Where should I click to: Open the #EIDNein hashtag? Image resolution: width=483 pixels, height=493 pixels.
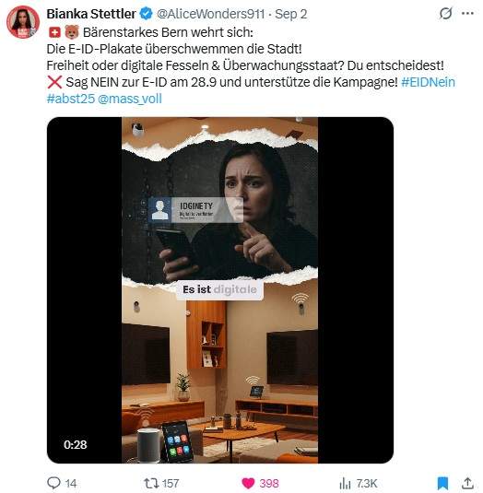tap(428, 82)
